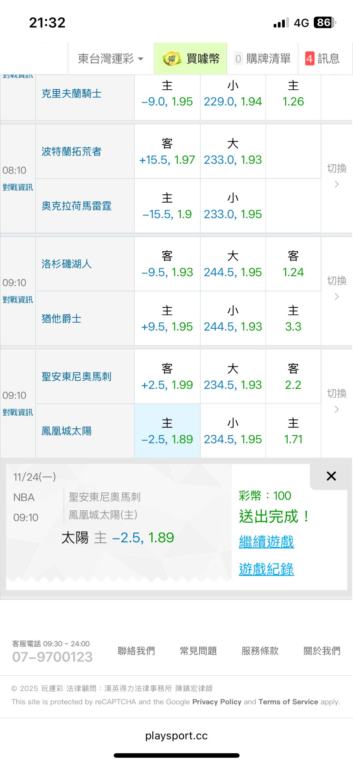Select Spurs 客 +2.5, 1.99 spread
353x765 pixels.
[167, 376]
